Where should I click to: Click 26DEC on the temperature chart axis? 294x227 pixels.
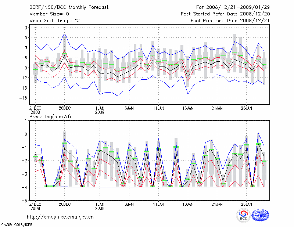pyautogui.click(x=64, y=108)
